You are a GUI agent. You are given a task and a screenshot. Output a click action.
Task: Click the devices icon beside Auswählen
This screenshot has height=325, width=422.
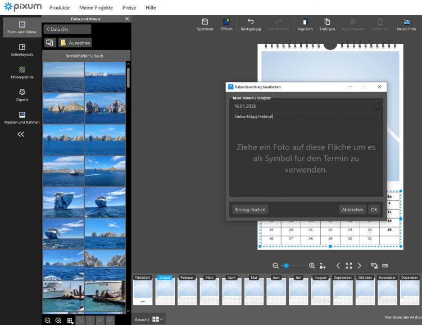point(50,43)
